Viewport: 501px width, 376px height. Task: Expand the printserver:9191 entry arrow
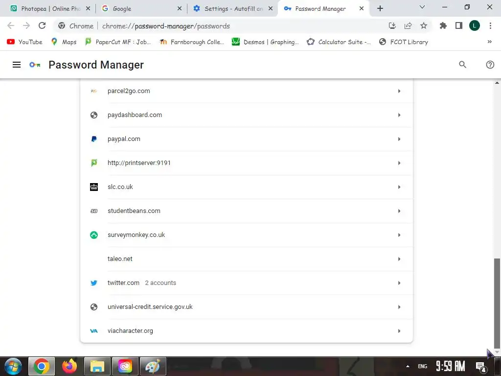click(399, 163)
